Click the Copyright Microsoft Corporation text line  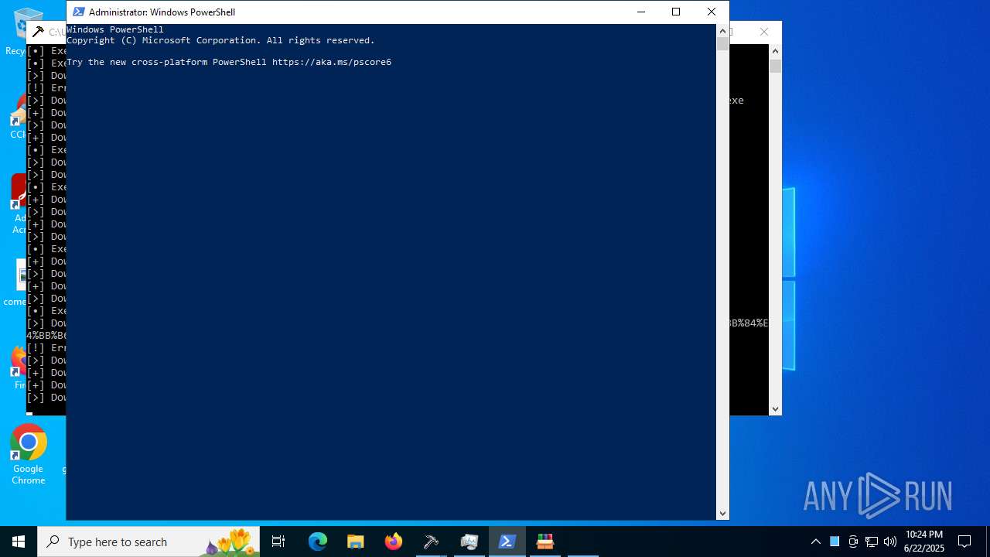pos(220,40)
